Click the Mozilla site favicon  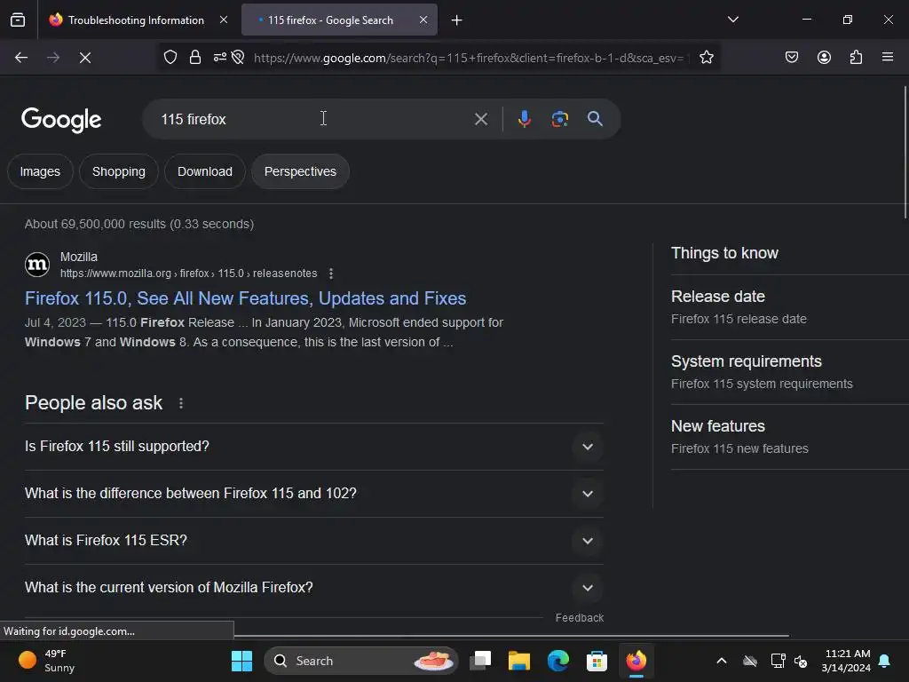37,265
